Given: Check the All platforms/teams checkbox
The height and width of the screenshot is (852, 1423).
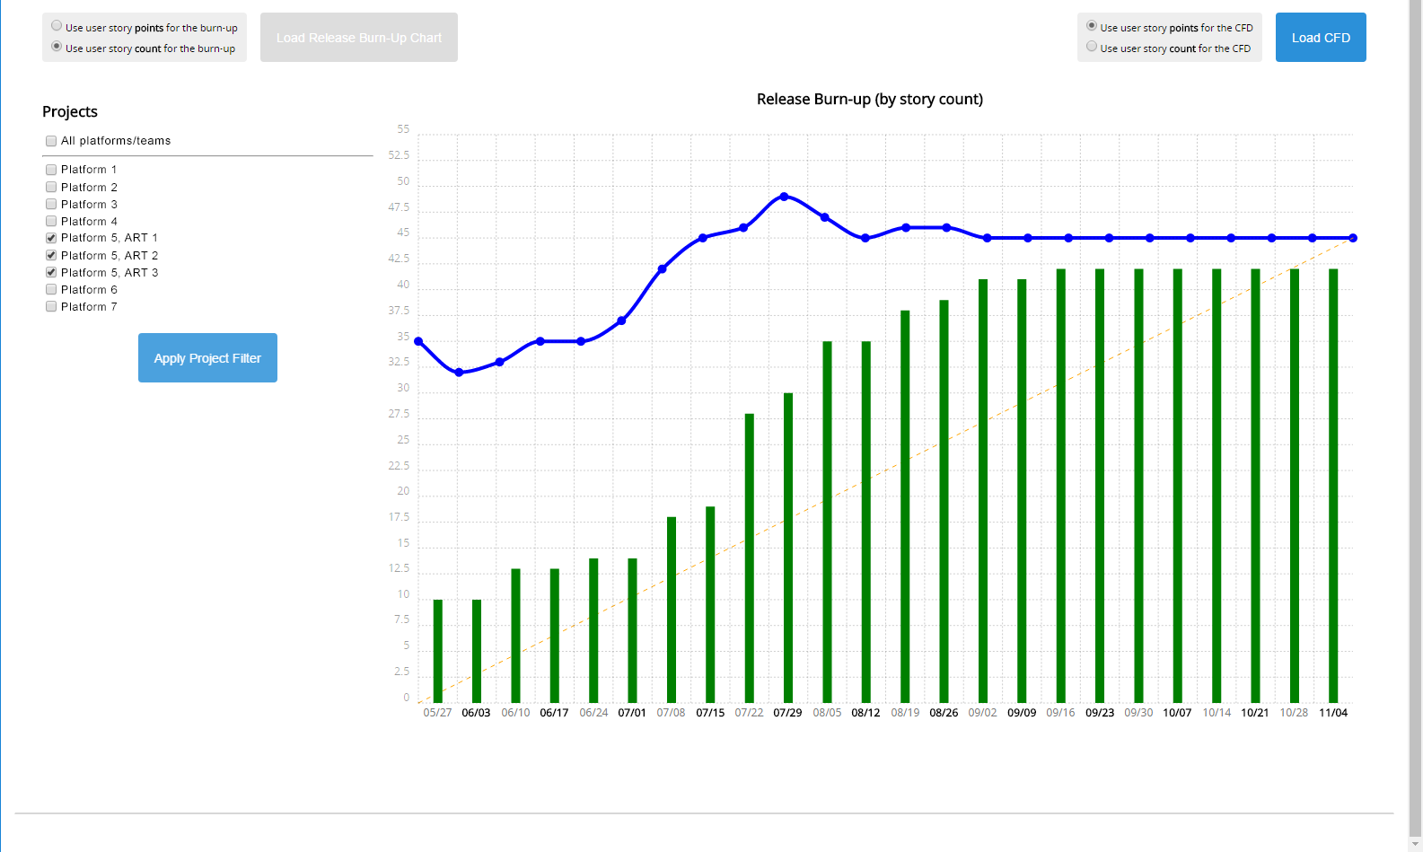Looking at the screenshot, I should pos(51,141).
